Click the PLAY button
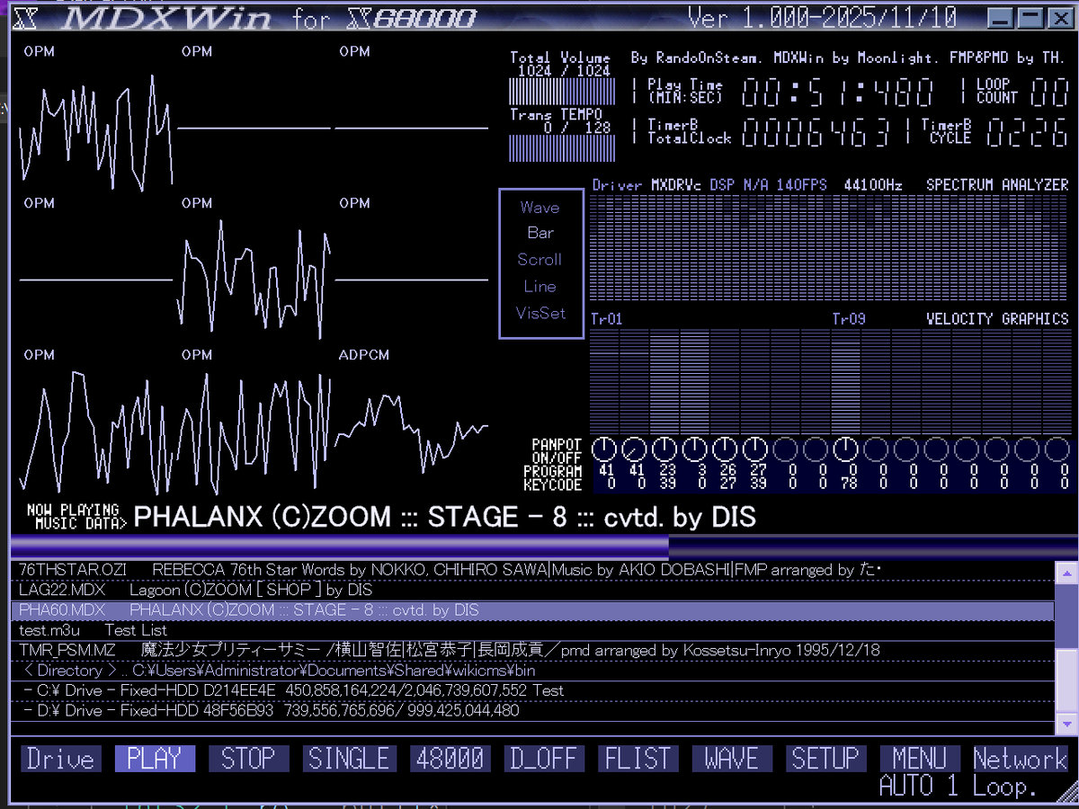1079x809 pixels. (154, 759)
